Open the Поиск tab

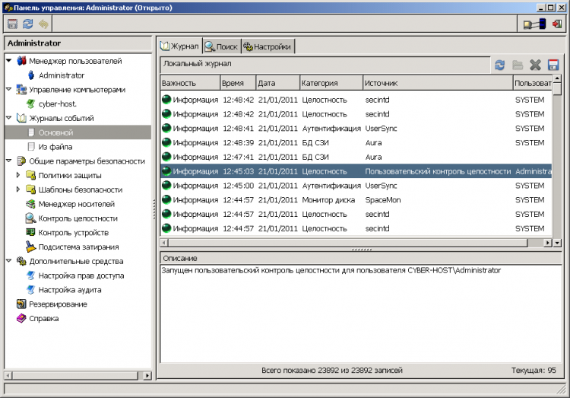222,46
